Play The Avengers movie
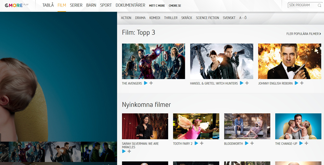324x165 pixels. point(146,83)
